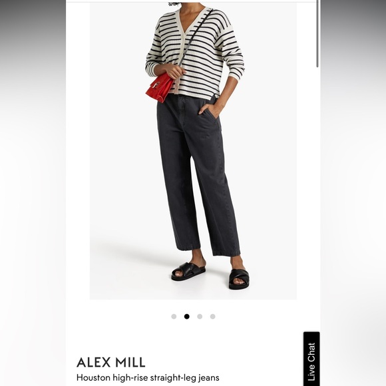This screenshot has height=386, width=386.
Task: Click the scrollbar track below the thumb
Action: [x=317, y=197]
